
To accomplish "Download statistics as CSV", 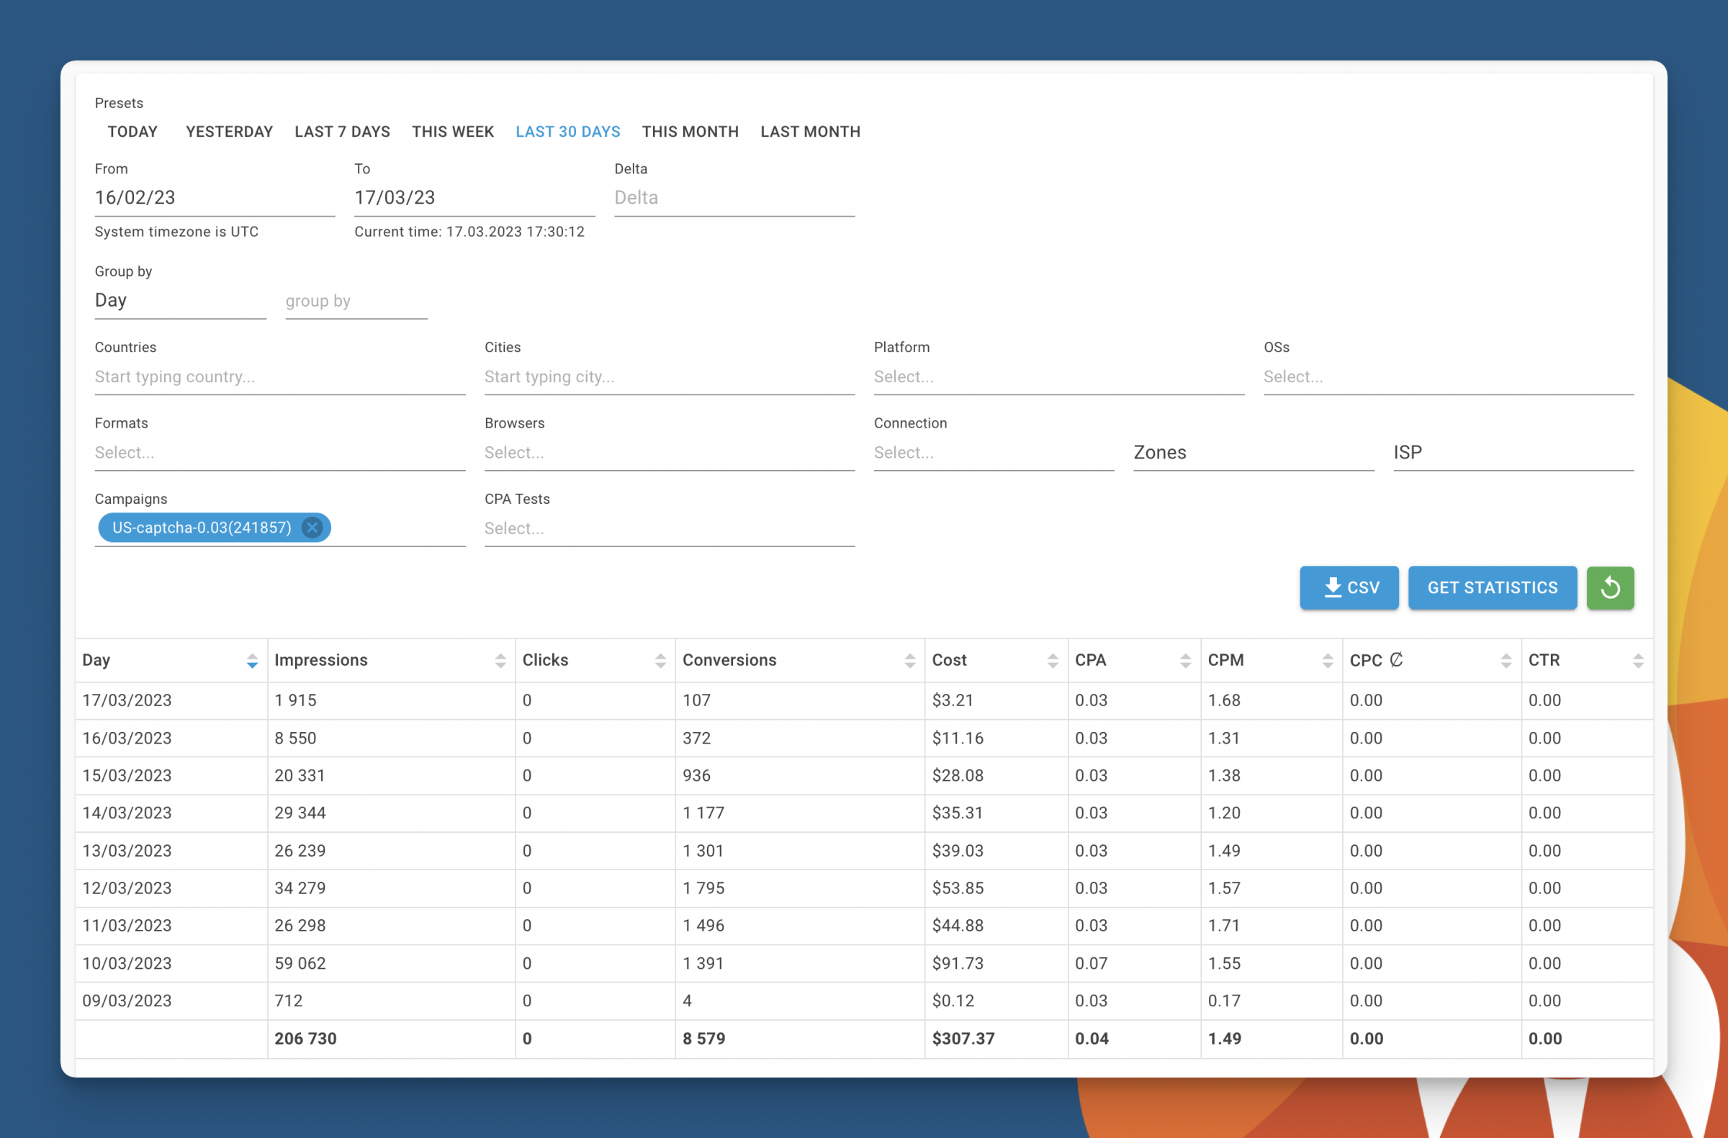I will (x=1349, y=587).
